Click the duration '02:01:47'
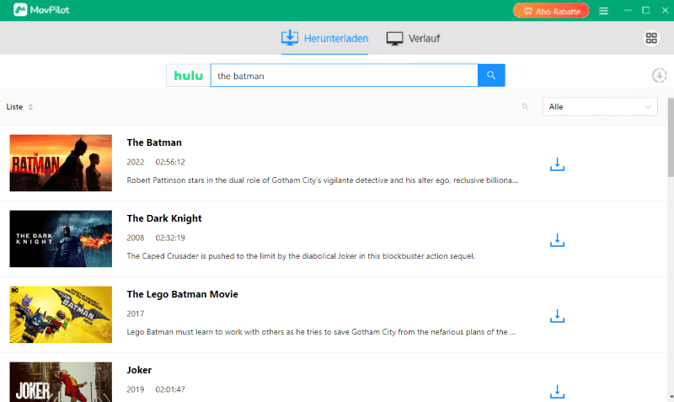 pyautogui.click(x=170, y=389)
